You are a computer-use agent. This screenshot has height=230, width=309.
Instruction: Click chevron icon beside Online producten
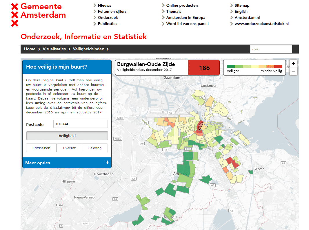point(163,5)
